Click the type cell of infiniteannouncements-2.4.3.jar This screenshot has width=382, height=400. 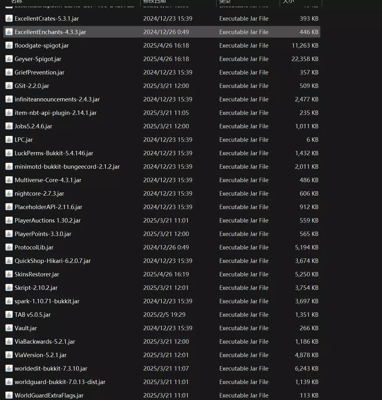tap(244, 99)
